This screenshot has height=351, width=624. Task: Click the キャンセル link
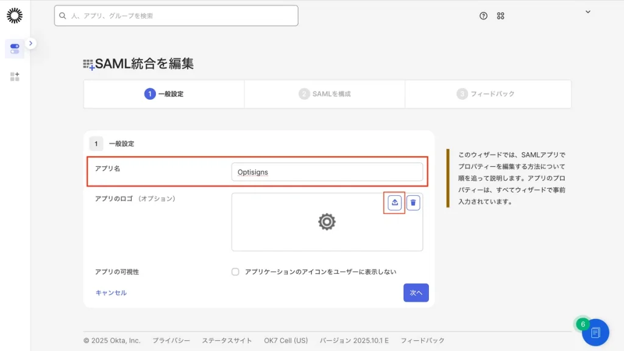click(111, 293)
